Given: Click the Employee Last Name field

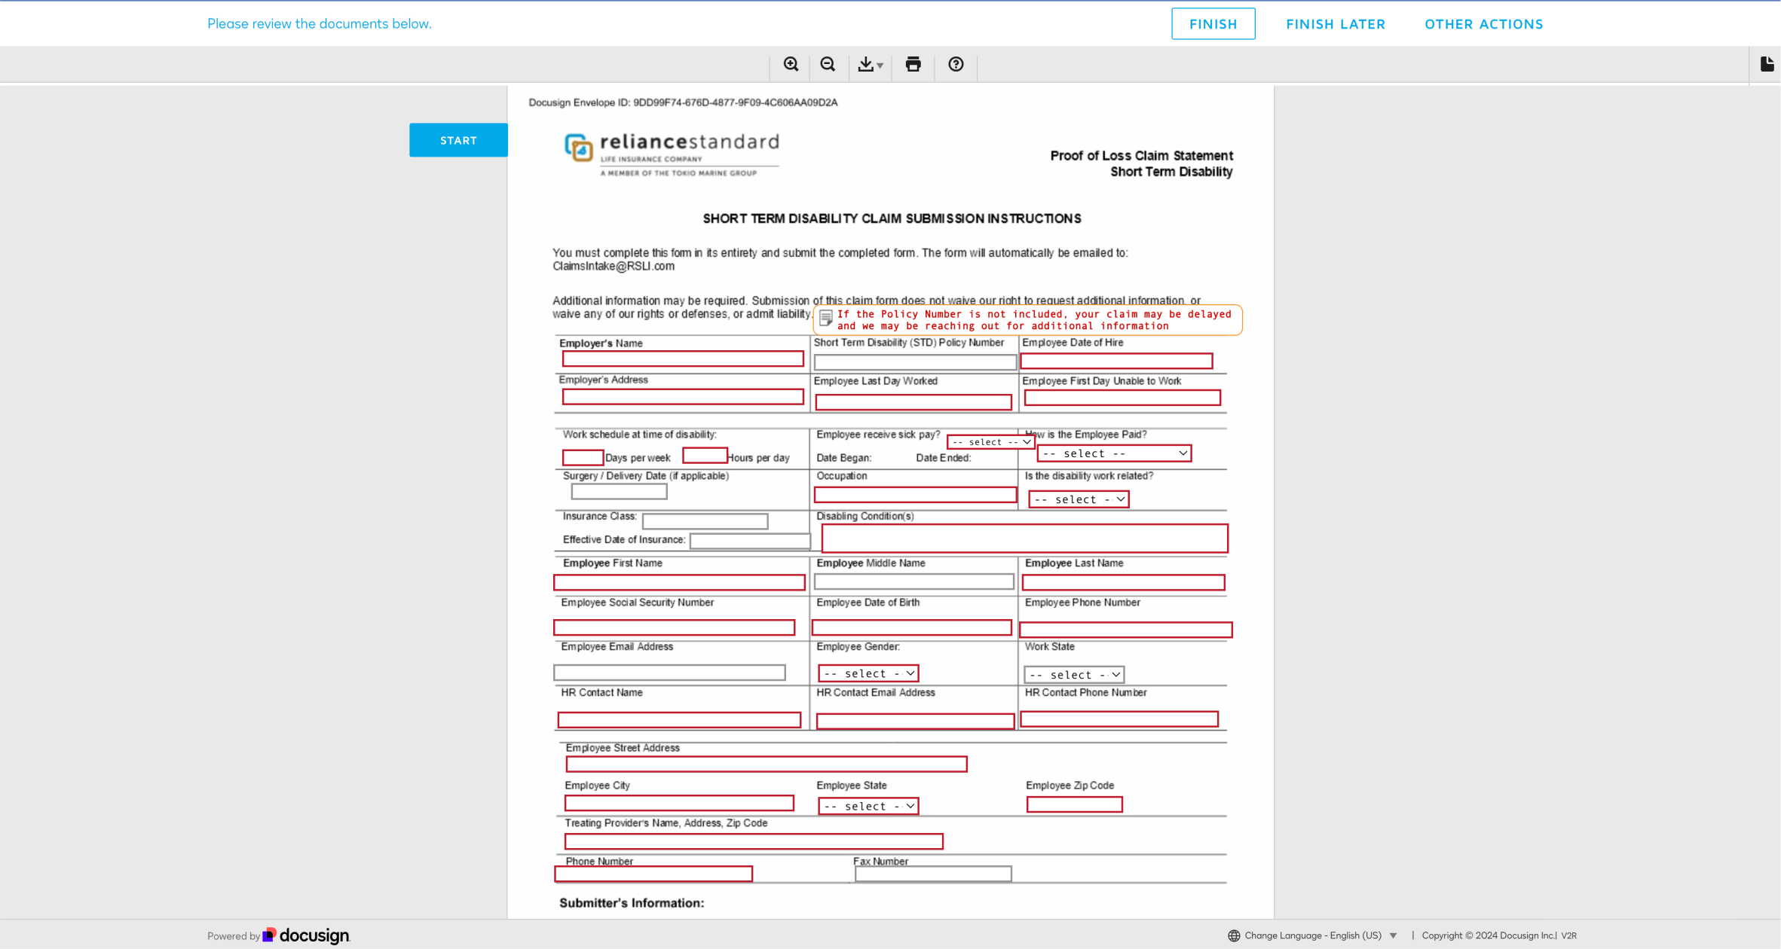Looking at the screenshot, I should click(x=1124, y=582).
